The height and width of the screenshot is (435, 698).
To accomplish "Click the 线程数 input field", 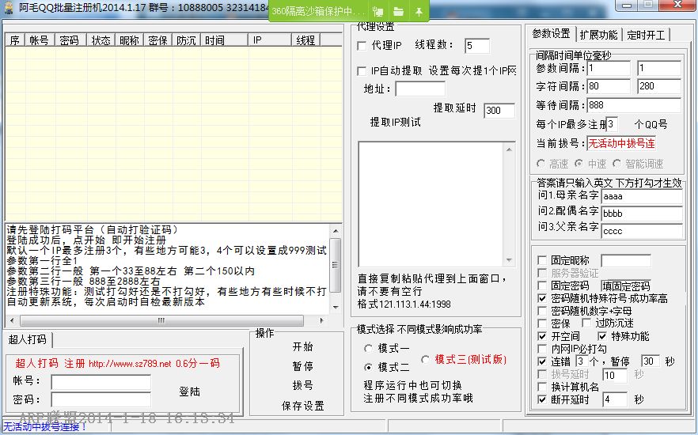I will (x=476, y=46).
